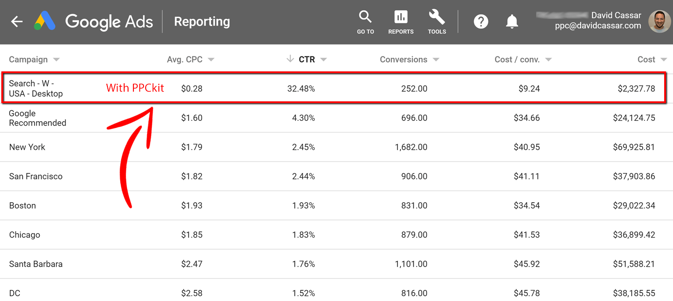Image resolution: width=673 pixels, height=301 pixels.
Task: Click Boston's 831.00 conversions
Action: [414, 206]
